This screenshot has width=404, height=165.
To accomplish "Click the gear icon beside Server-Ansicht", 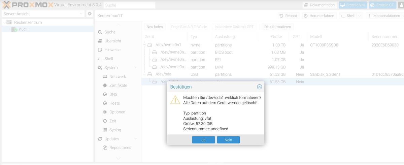I will point(90,14).
